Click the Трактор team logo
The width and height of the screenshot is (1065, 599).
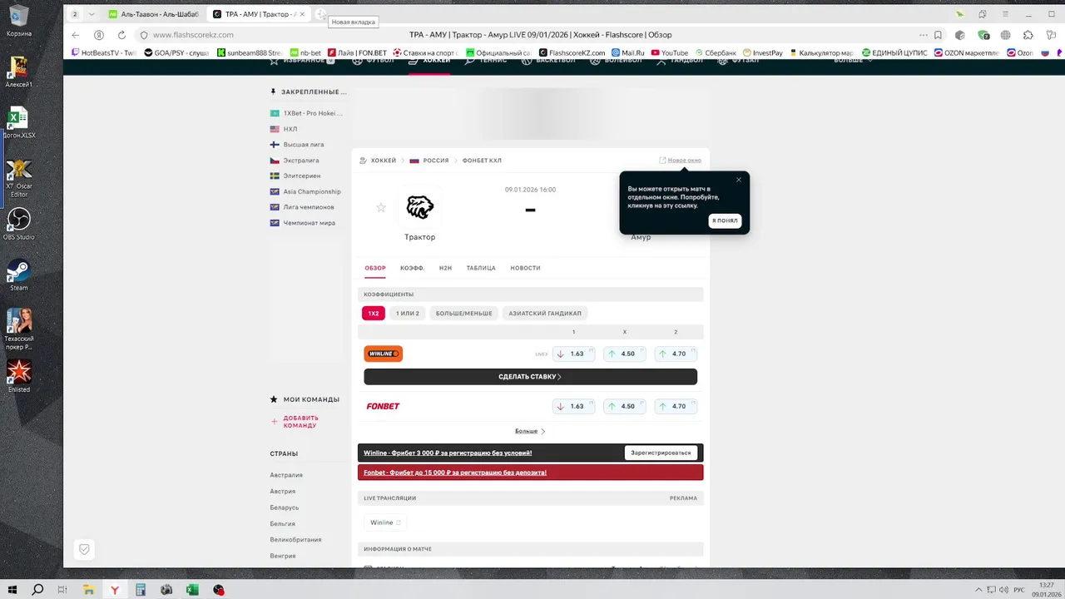(419, 207)
